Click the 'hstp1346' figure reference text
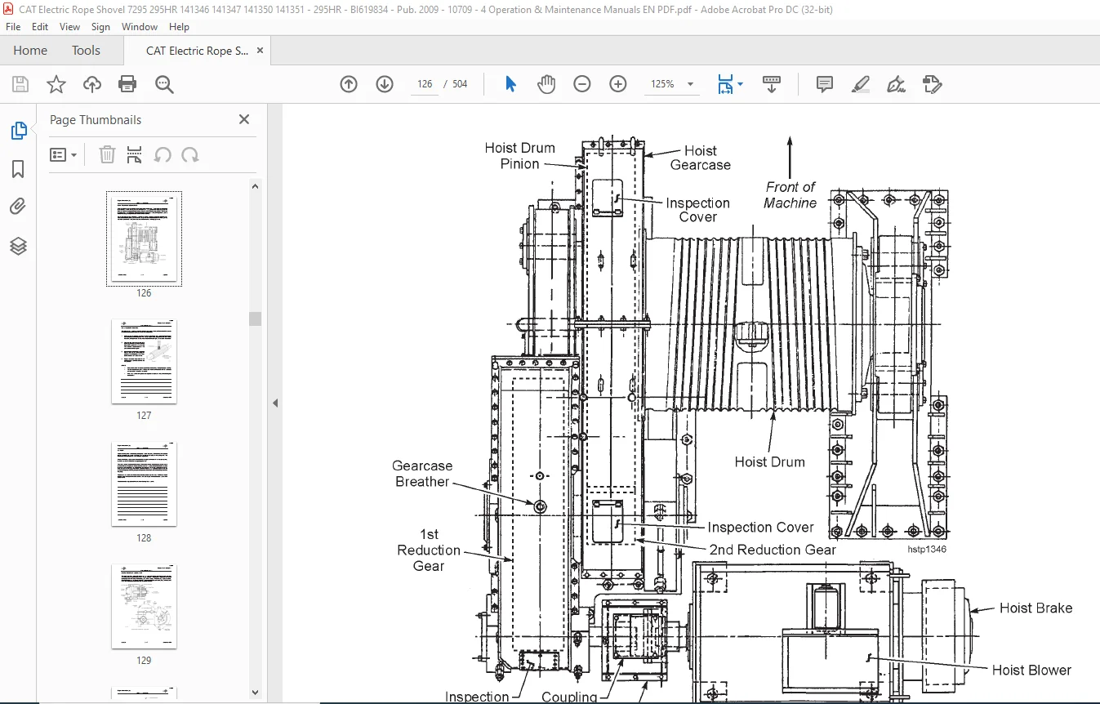1100x704 pixels. click(x=927, y=550)
